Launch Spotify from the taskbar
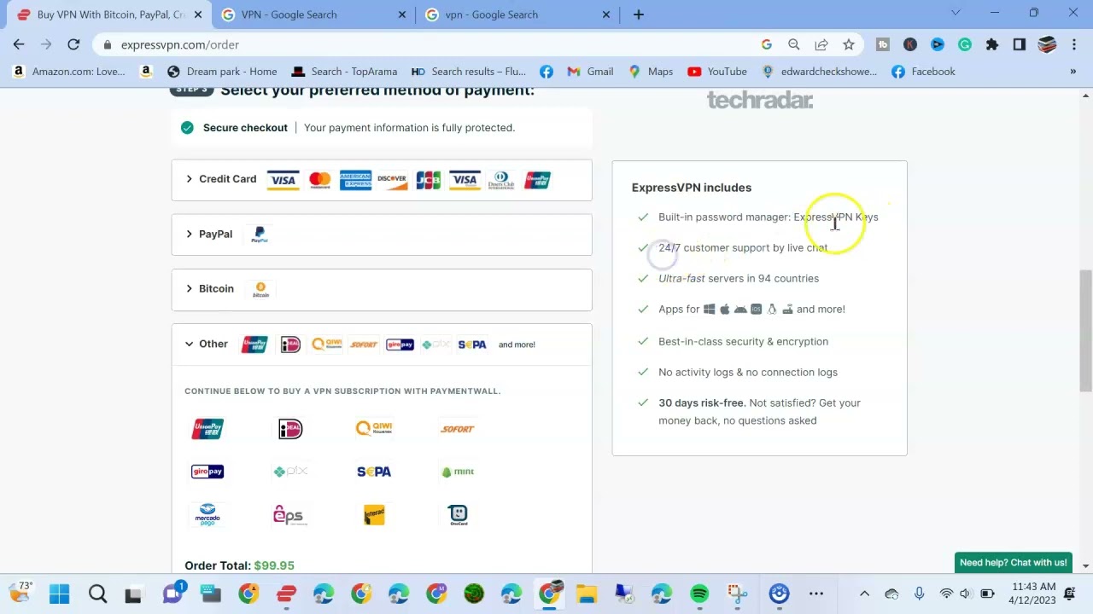The width and height of the screenshot is (1093, 614). tap(699, 594)
